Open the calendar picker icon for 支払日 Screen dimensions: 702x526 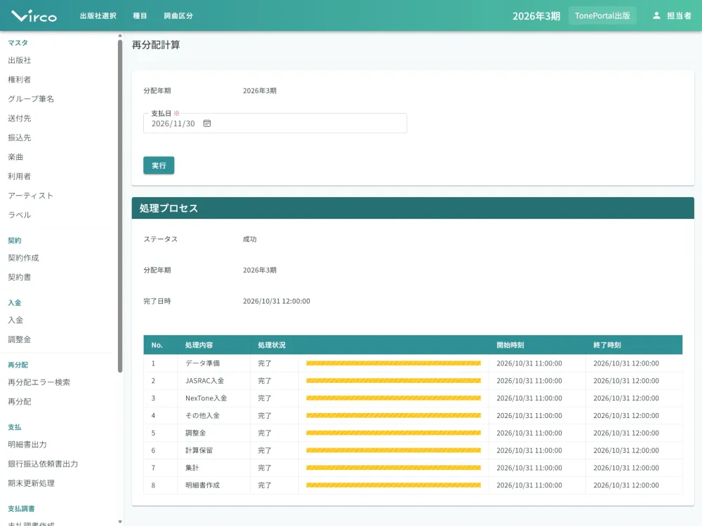[207, 123]
